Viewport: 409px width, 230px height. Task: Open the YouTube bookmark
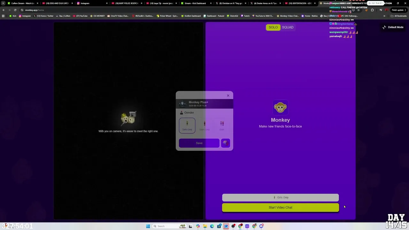click(80, 16)
